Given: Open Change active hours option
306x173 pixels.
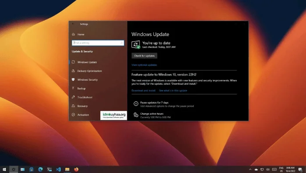Looking at the screenshot, I should 152,114.
